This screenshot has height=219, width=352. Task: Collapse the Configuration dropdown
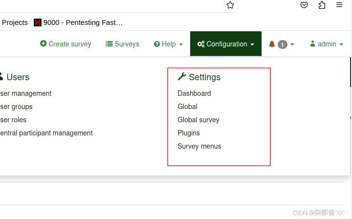click(226, 44)
